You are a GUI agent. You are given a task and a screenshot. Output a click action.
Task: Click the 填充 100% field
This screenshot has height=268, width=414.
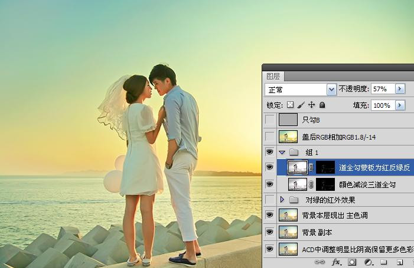[383, 105]
